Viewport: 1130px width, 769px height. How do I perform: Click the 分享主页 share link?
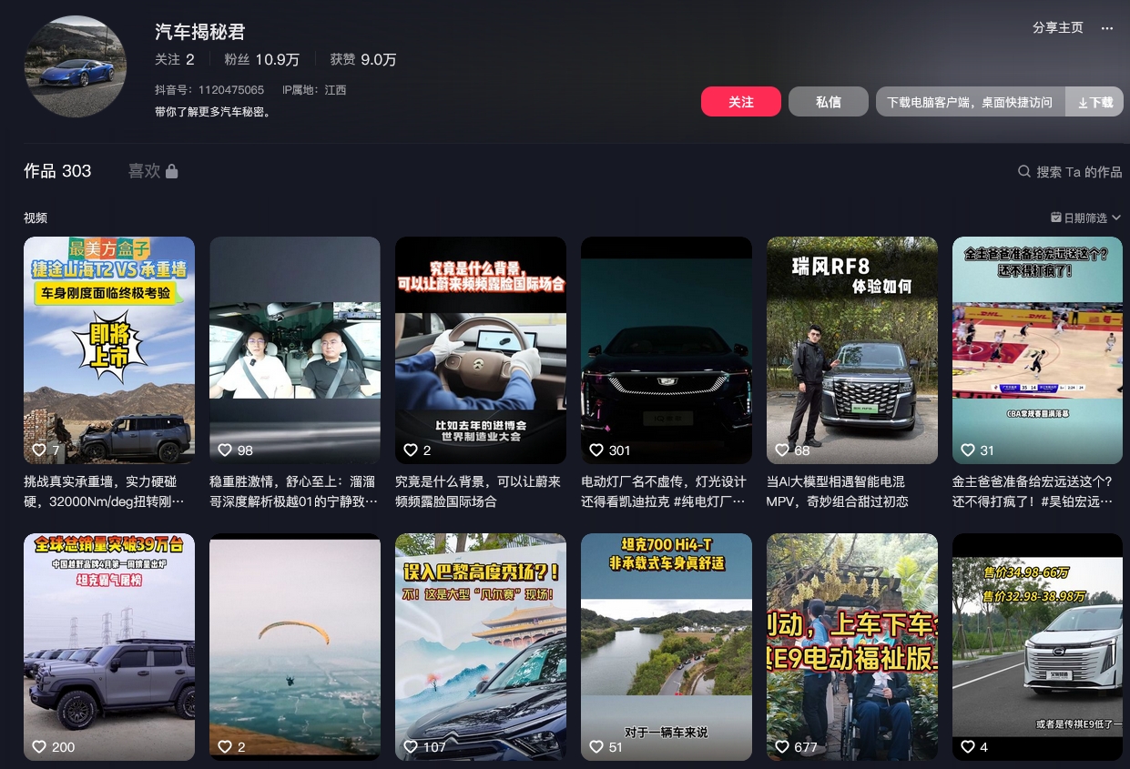point(1058,28)
